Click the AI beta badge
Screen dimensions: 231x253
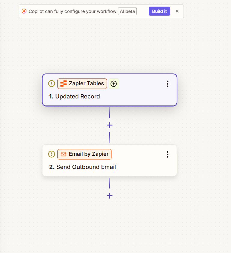[127, 11]
